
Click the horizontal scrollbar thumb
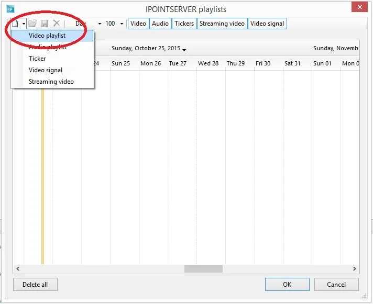203,268
